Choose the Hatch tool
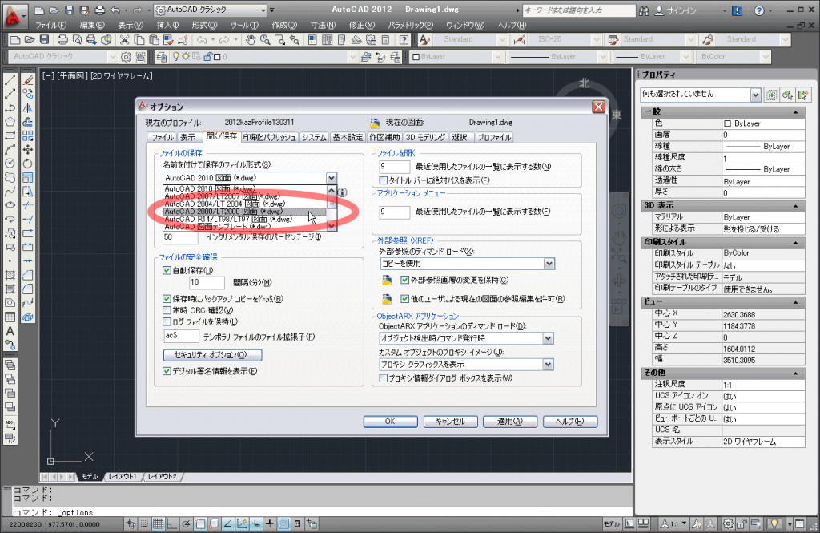820x533 pixels. (x=10, y=275)
